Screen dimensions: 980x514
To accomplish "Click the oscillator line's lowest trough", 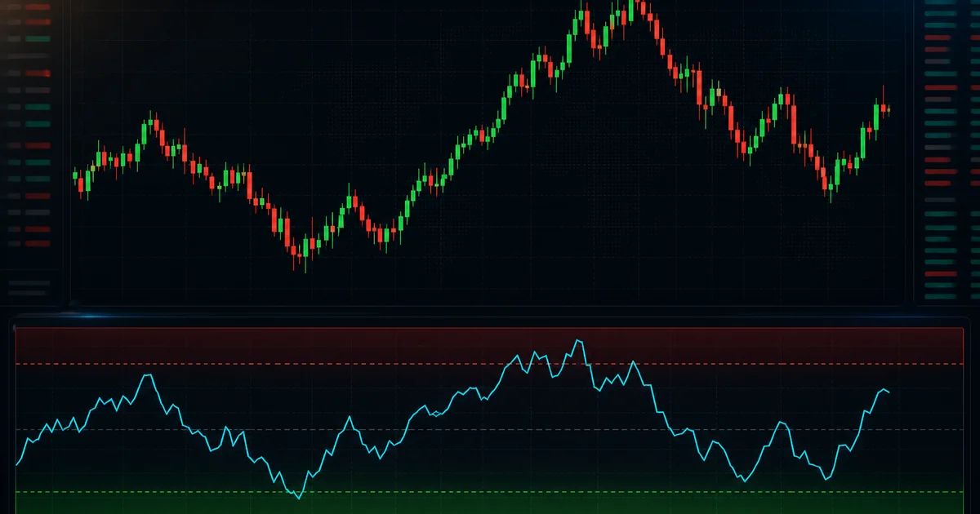I will (298, 498).
